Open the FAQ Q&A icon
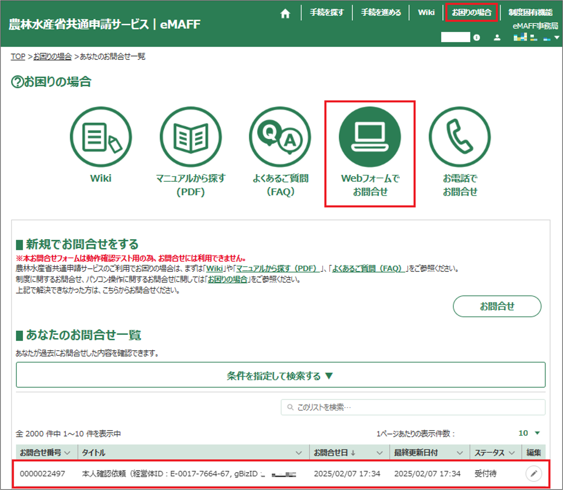 point(280,137)
